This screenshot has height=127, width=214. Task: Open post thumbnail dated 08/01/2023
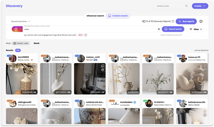coord(158,79)
